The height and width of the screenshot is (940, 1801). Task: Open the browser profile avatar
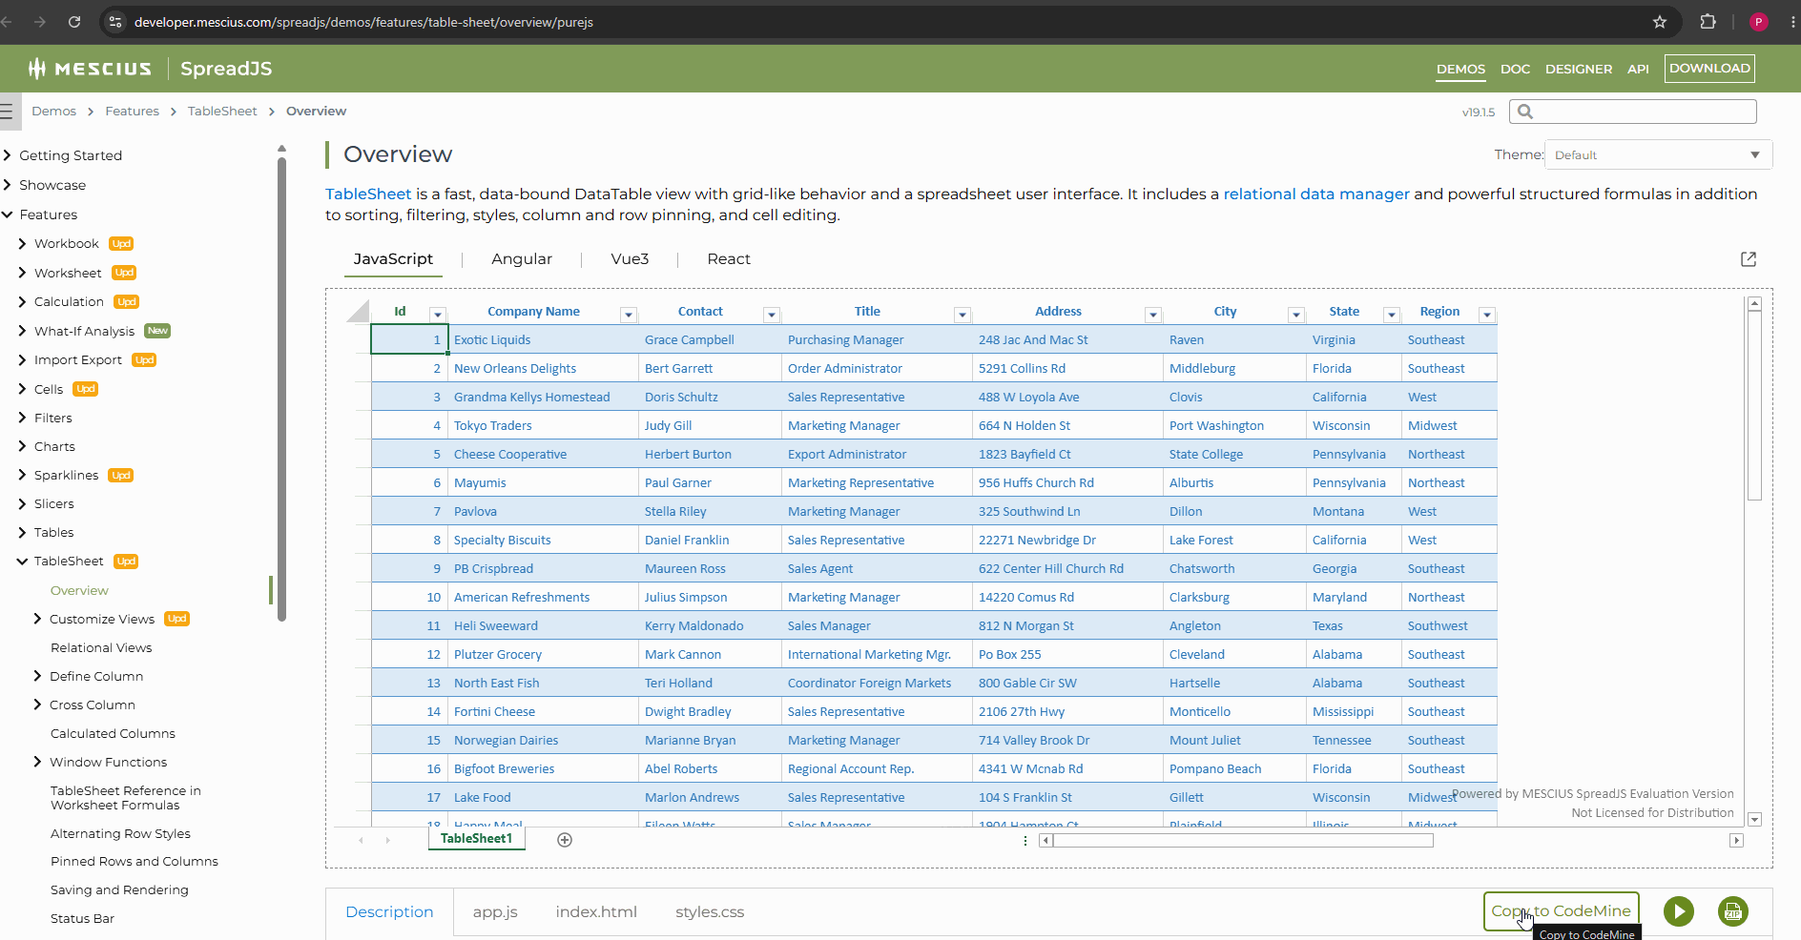[1759, 22]
